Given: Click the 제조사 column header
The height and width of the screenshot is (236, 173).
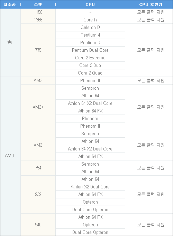Looking at the screenshot, I should (10, 4).
